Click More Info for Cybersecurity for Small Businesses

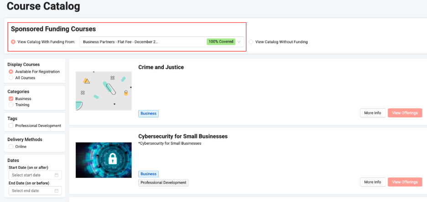tap(373, 182)
